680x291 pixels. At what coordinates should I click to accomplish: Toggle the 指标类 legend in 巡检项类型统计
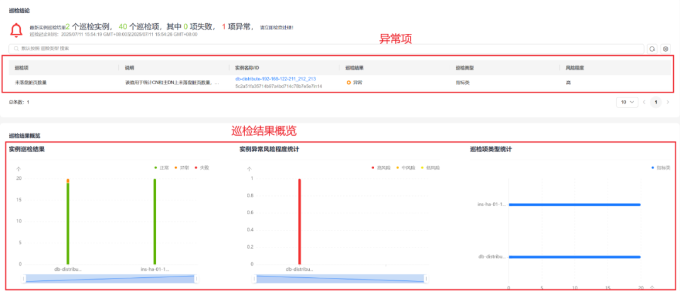[661, 168]
